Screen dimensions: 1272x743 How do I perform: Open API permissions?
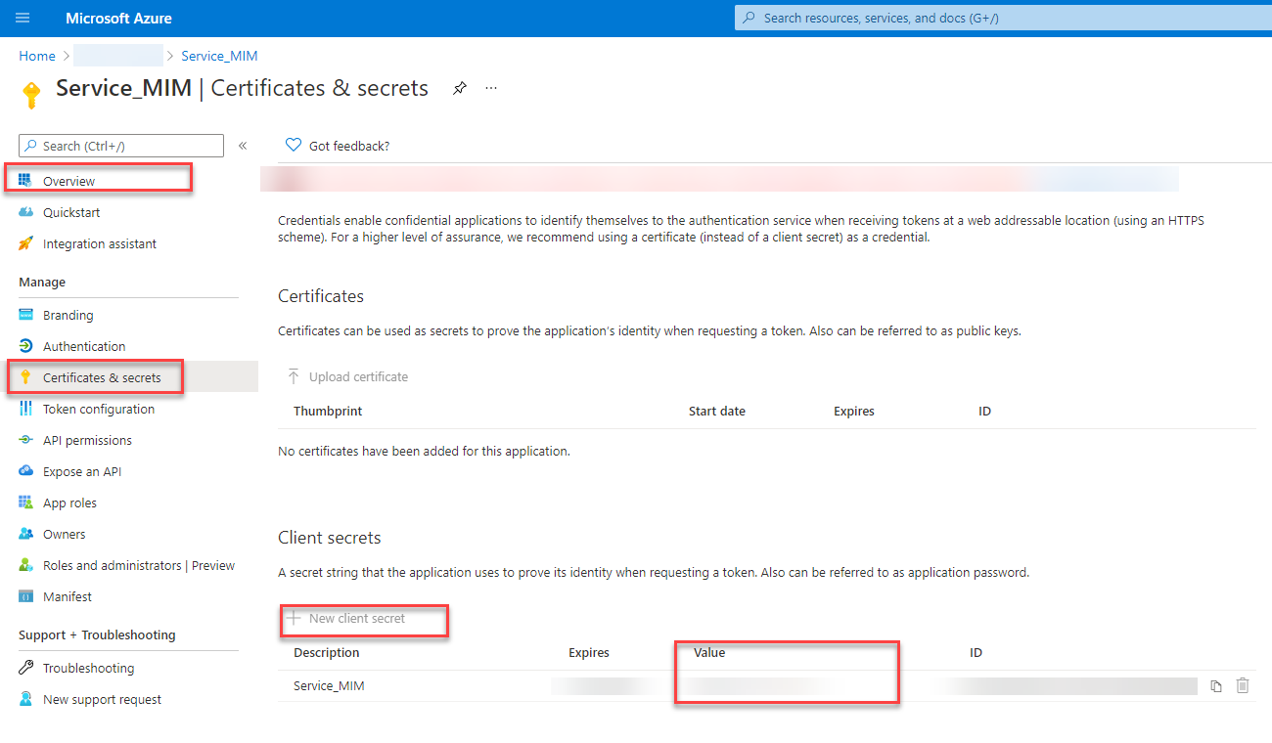pyautogui.click(x=87, y=440)
